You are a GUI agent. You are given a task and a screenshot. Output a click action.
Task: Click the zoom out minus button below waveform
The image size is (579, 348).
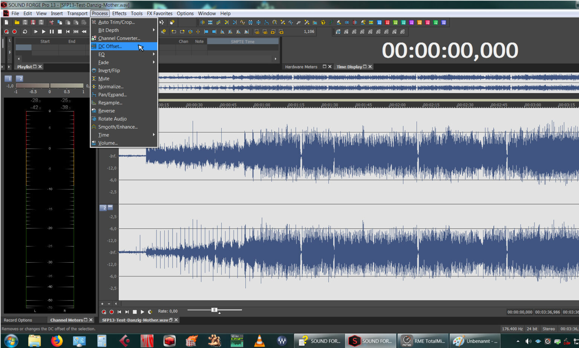click(x=109, y=303)
